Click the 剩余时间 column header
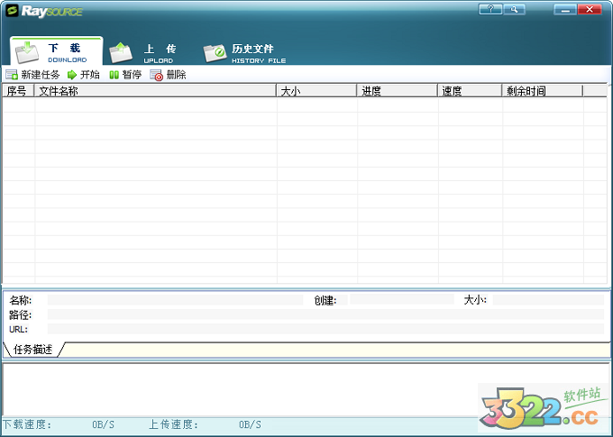The height and width of the screenshot is (437, 613). pyautogui.click(x=541, y=91)
